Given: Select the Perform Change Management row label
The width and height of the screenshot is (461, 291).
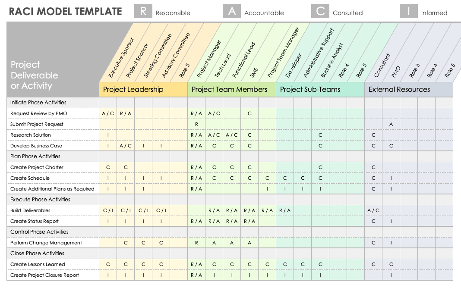Looking at the screenshot, I should [46, 243].
